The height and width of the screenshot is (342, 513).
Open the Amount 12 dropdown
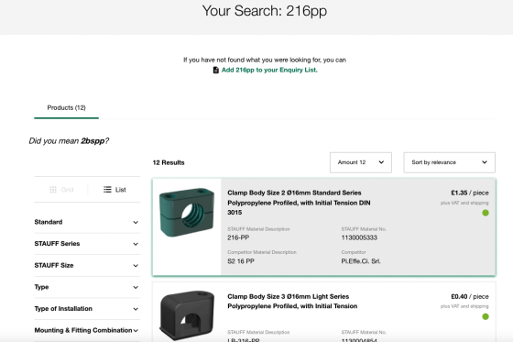[x=361, y=162]
